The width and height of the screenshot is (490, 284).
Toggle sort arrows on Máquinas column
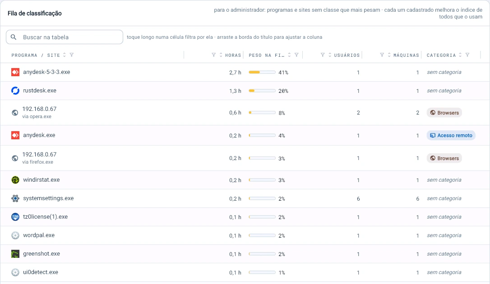point(389,55)
